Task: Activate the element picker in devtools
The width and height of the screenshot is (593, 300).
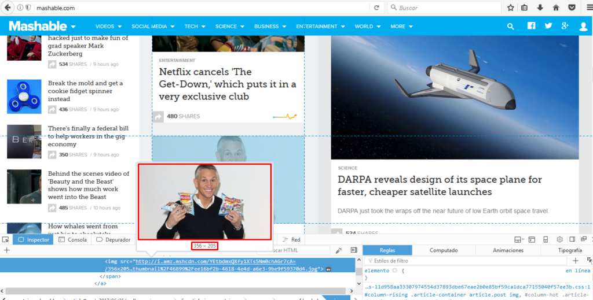Action: pyautogui.click(x=5, y=240)
